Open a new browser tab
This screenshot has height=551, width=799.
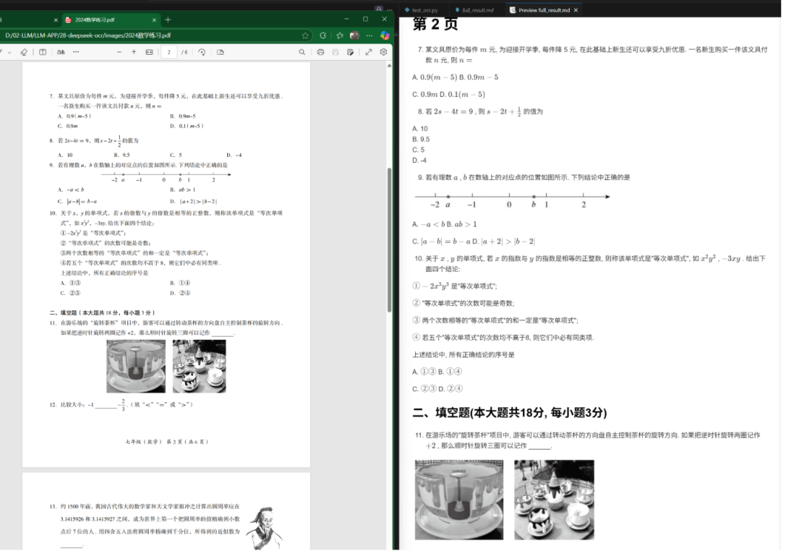169,20
